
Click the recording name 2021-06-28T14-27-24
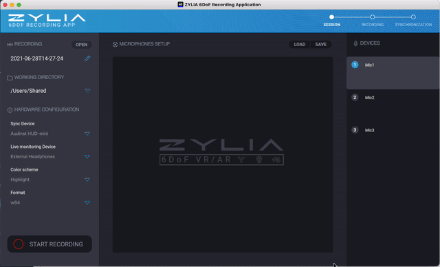(x=36, y=58)
